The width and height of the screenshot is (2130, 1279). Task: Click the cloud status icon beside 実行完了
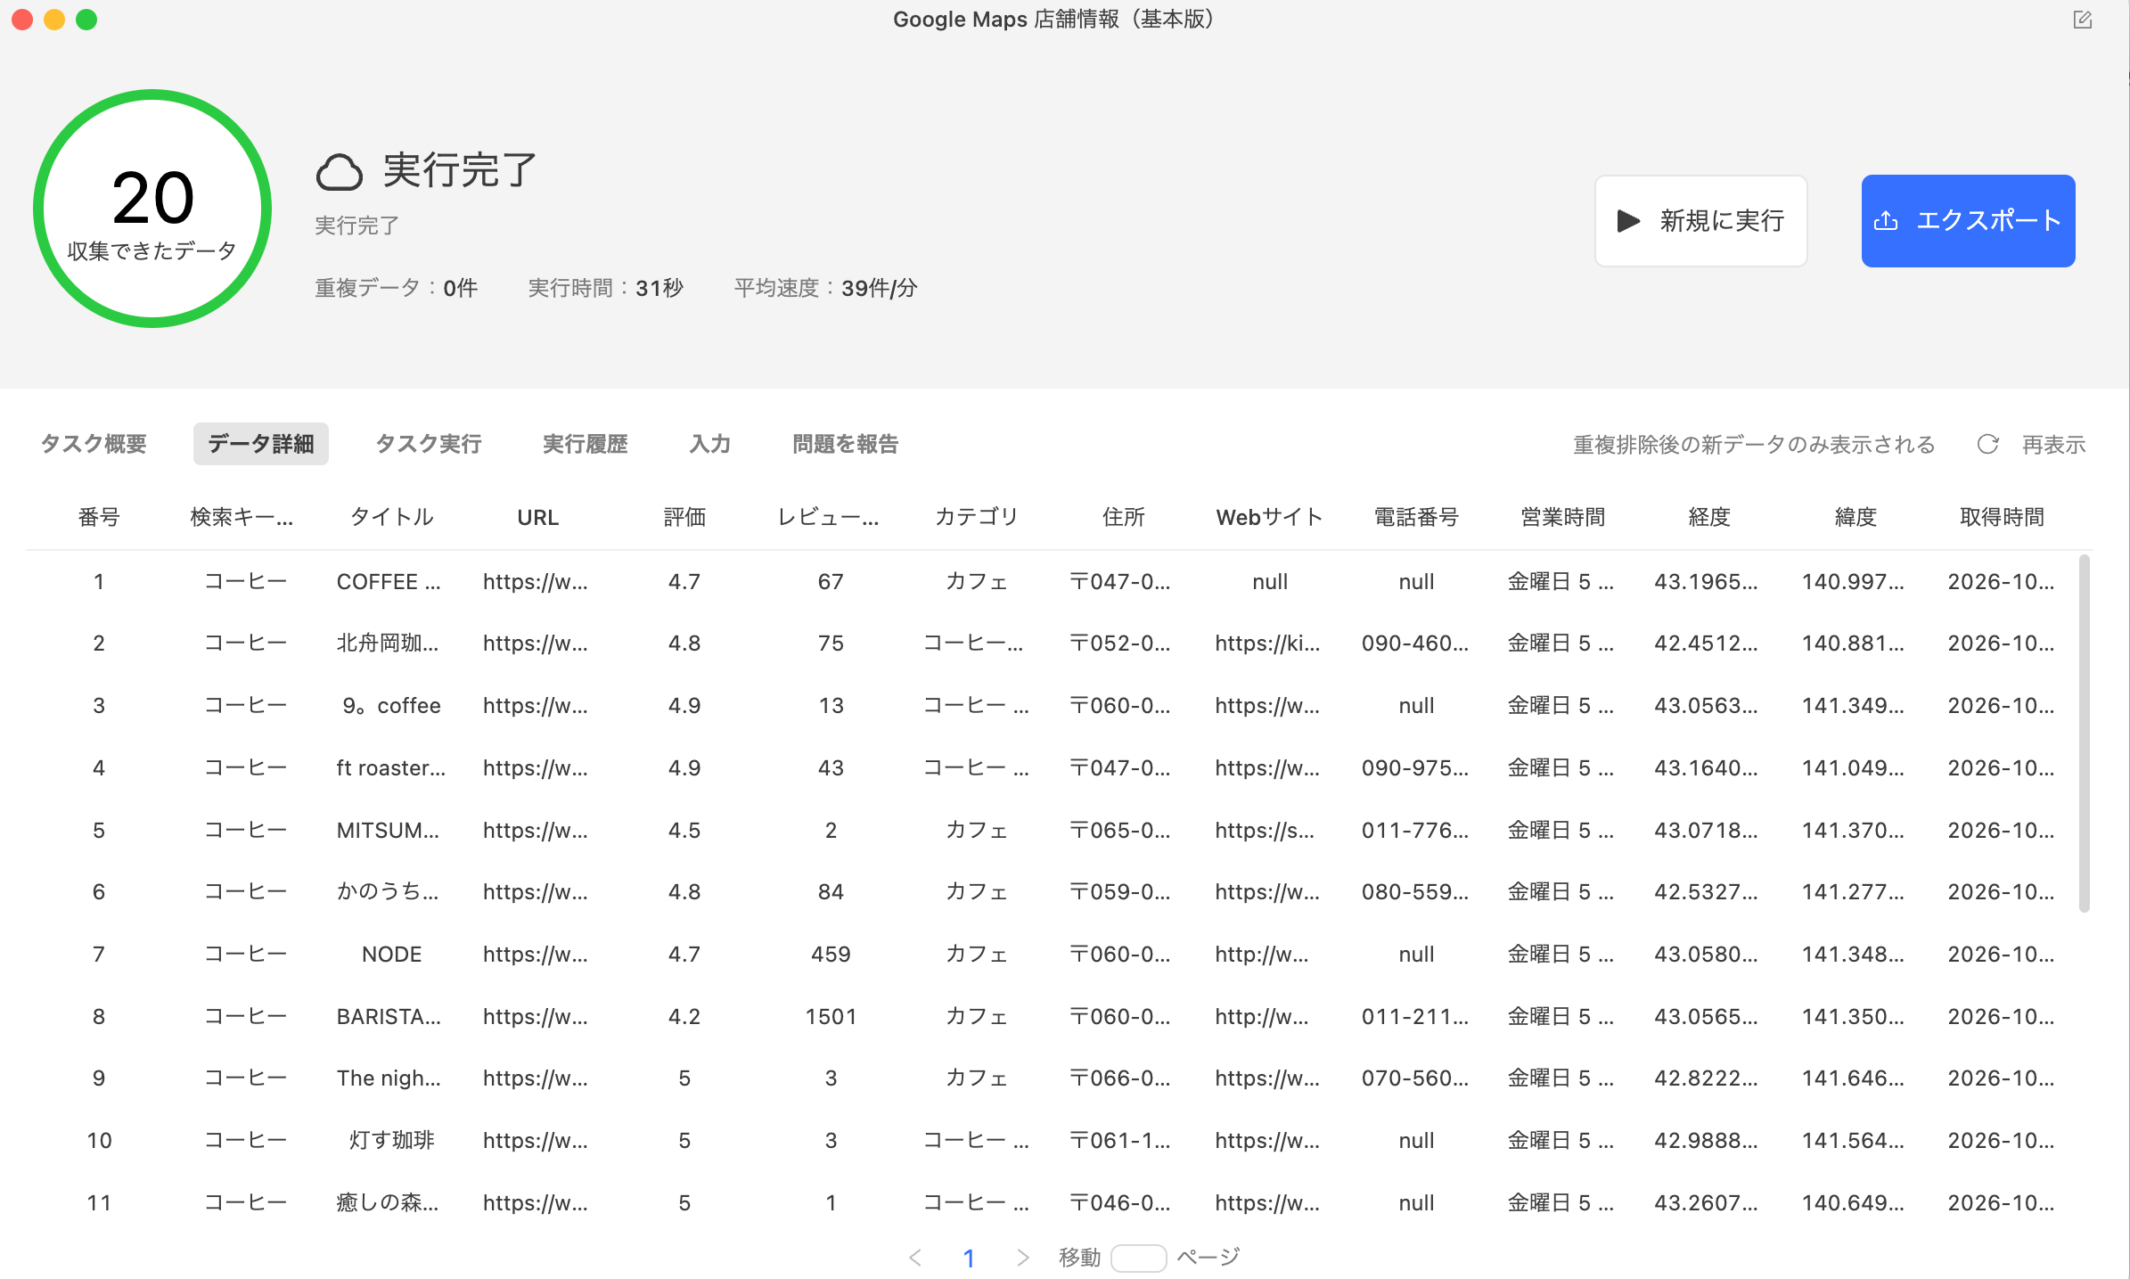pyautogui.click(x=339, y=171)
